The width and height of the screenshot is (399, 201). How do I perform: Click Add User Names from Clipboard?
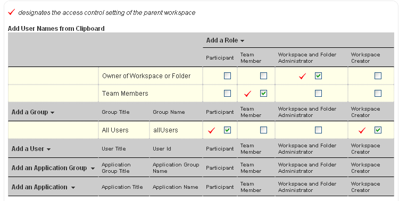[56, 29]
